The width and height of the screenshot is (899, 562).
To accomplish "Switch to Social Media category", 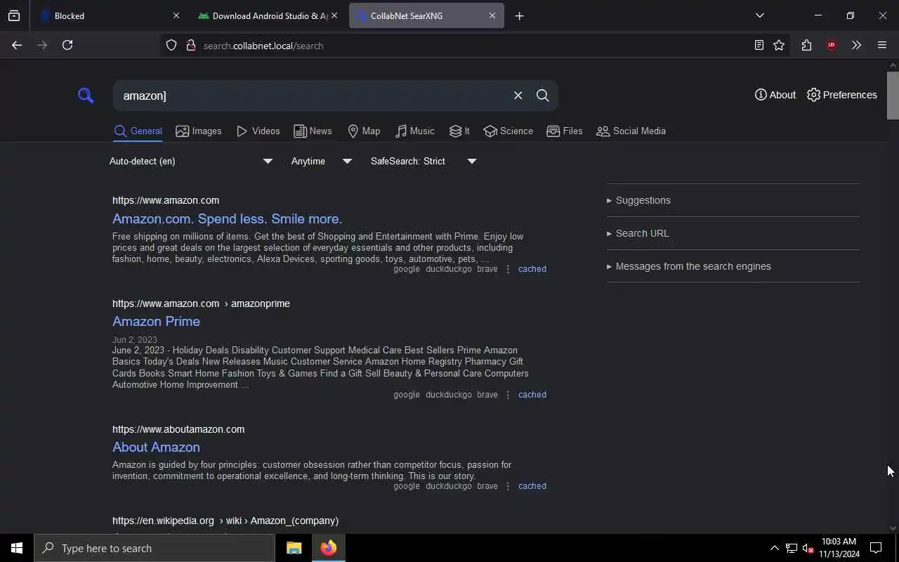I will [631, 131].
